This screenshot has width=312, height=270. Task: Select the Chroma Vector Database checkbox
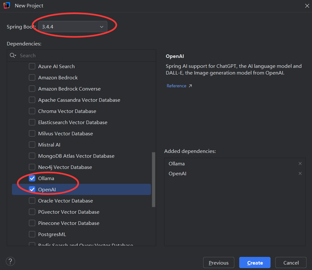[32, 111]
